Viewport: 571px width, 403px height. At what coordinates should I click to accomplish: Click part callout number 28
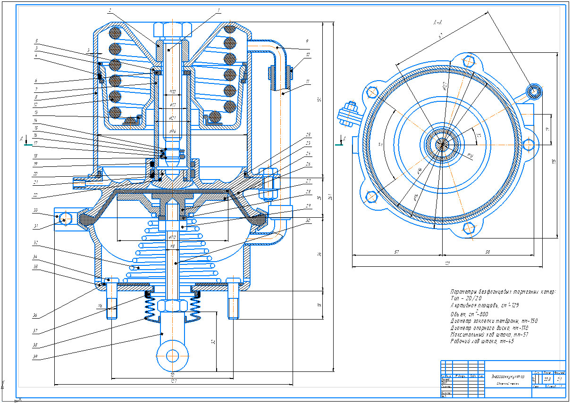308,192
